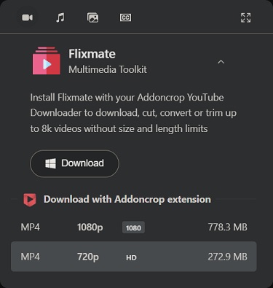Viewport: 273px width, 288px height.
Task: Click the Install Flixmate description text
Action: click(x=133, y=113)
